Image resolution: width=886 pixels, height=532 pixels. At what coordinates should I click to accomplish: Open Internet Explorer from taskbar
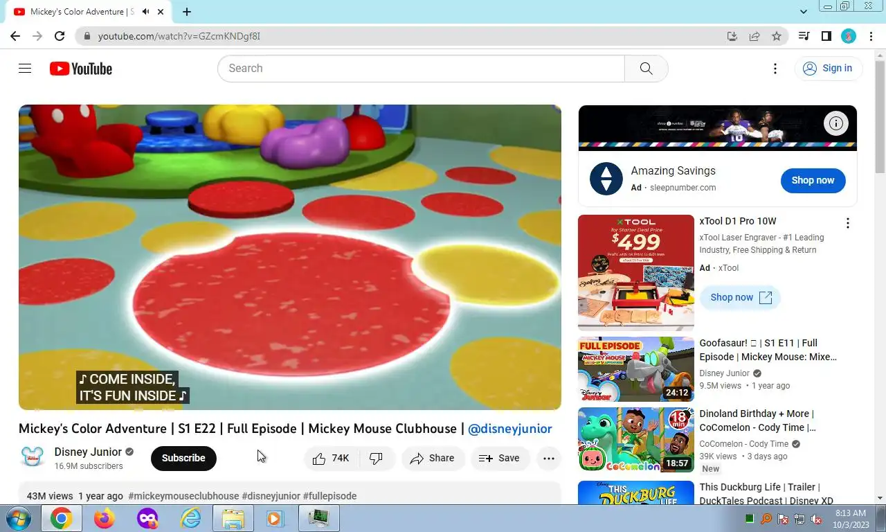190,518
